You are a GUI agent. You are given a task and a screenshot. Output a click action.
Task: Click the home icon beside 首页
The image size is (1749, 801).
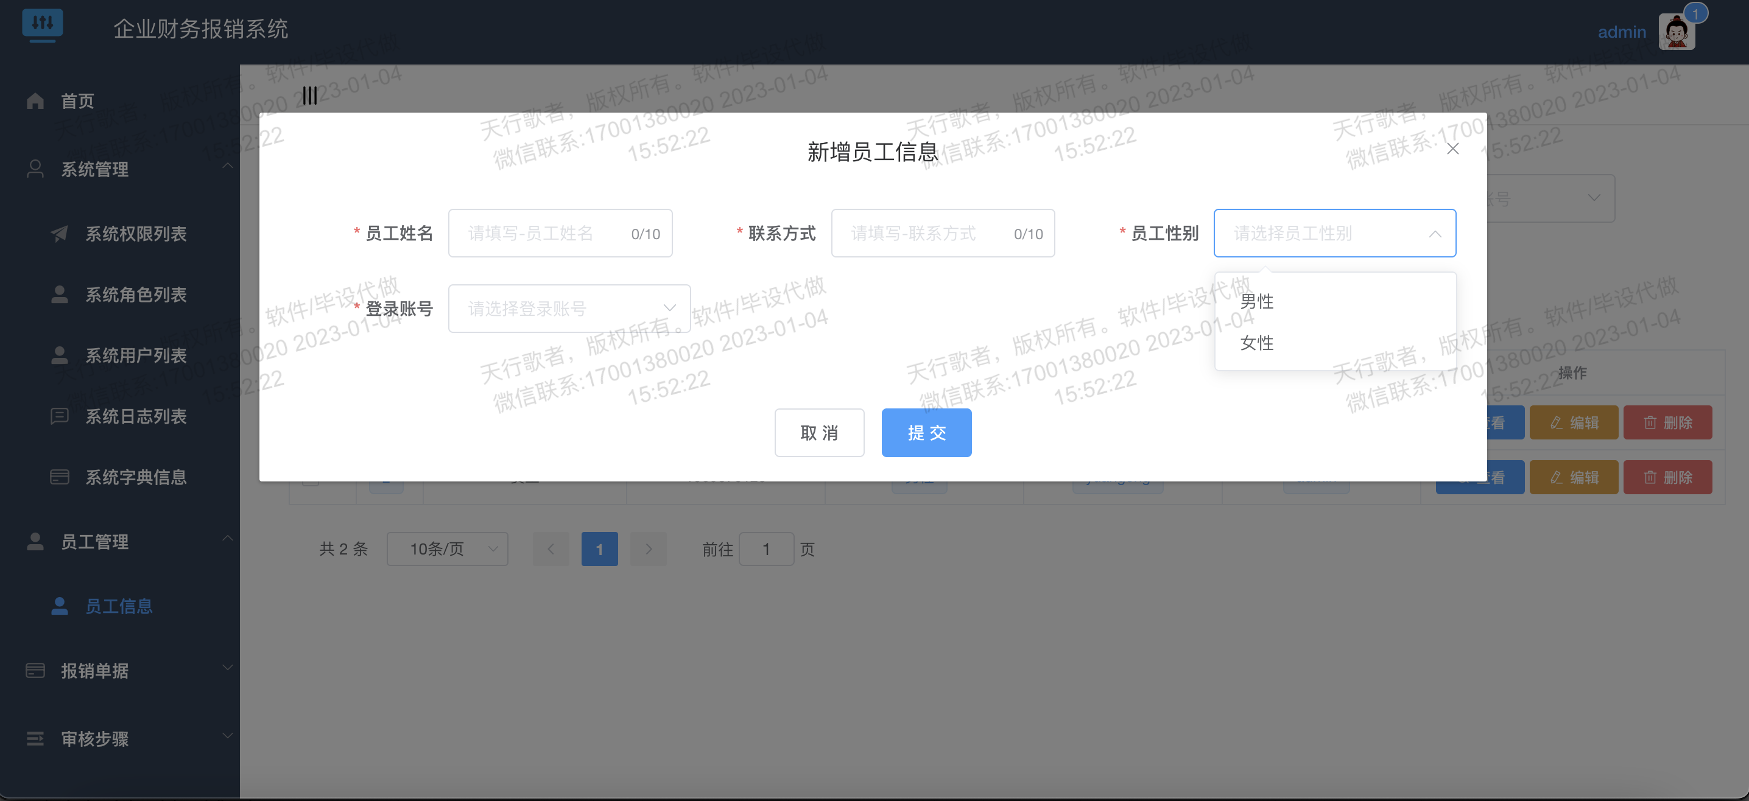coord(35,101)
